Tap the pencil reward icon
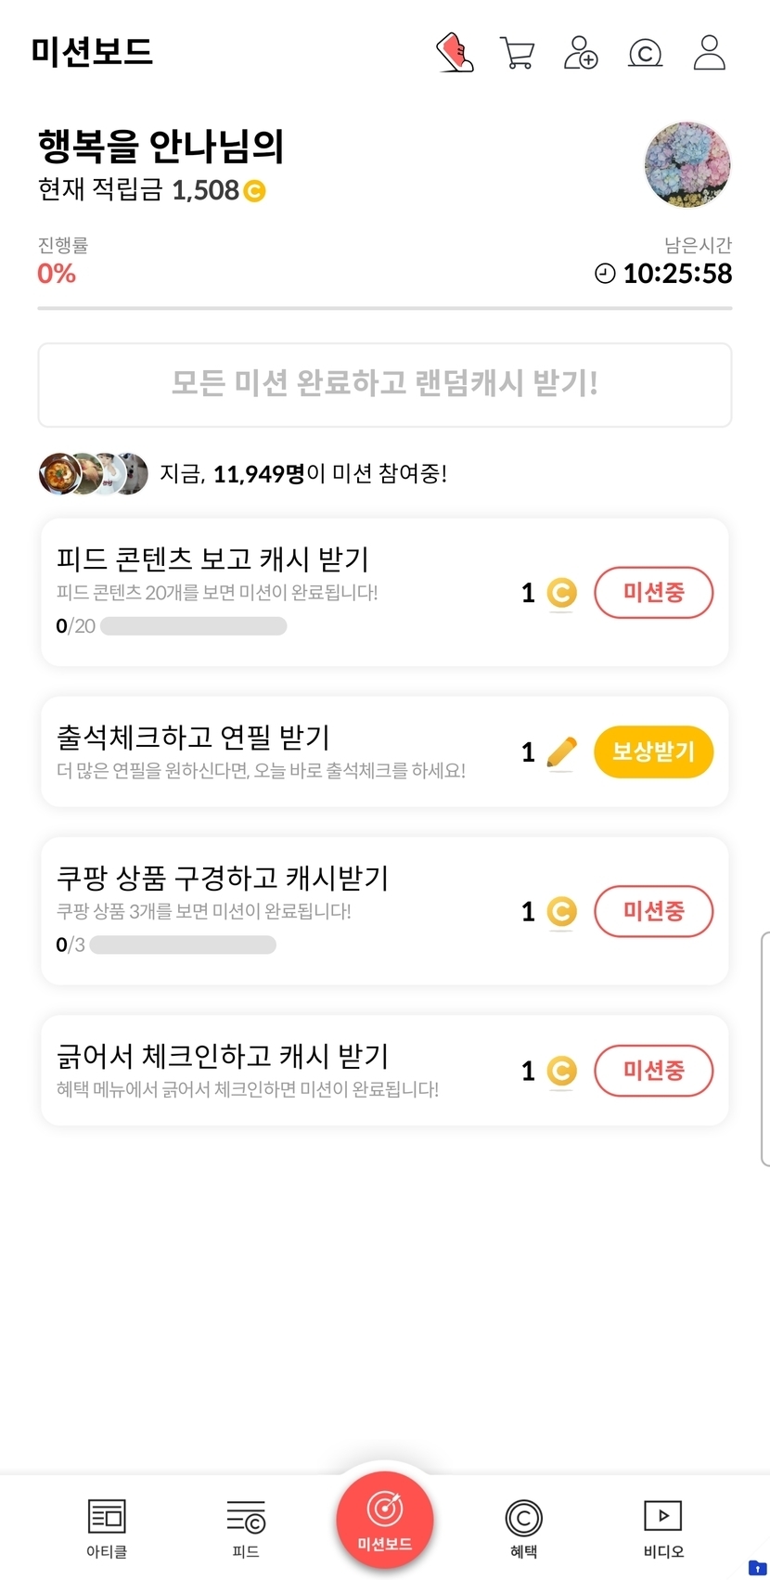This screenshot has height=1580, width=770. [561, 752]
